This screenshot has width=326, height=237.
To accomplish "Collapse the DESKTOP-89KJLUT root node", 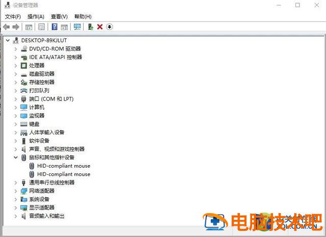I will coord(8,40).
